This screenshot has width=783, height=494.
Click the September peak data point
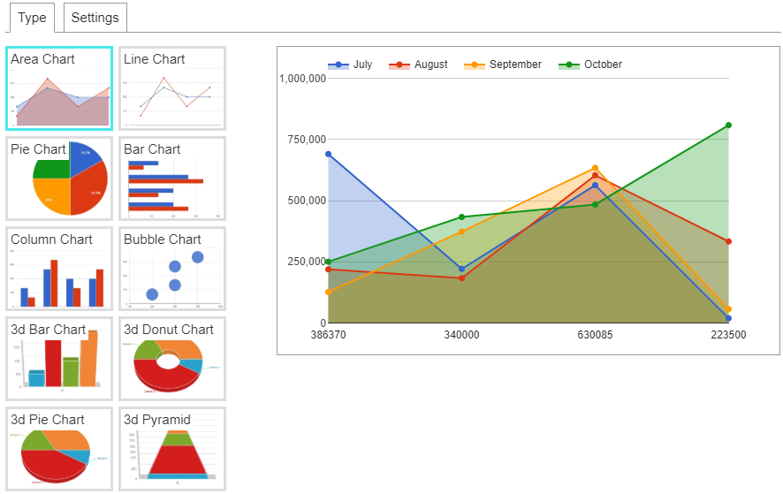[x=596, y=168]
